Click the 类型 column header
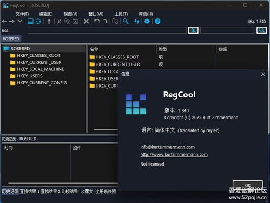 (163, 49)
